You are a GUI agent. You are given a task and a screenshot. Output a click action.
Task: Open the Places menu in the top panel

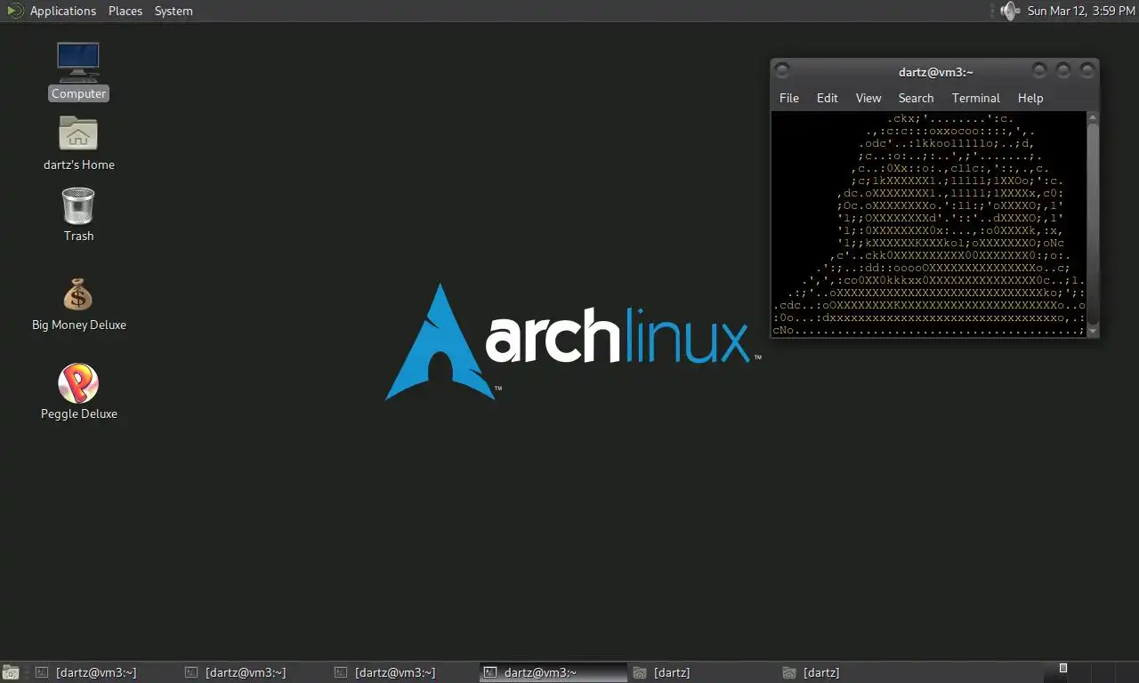[x=125, y=11]
